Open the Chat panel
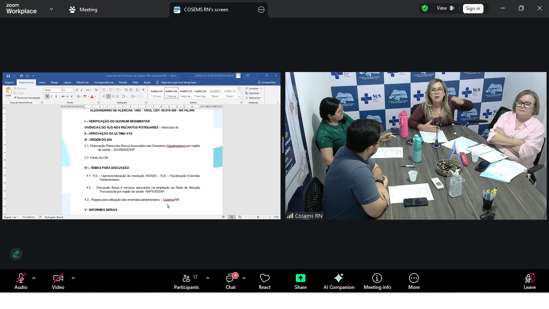 point(230,282)
